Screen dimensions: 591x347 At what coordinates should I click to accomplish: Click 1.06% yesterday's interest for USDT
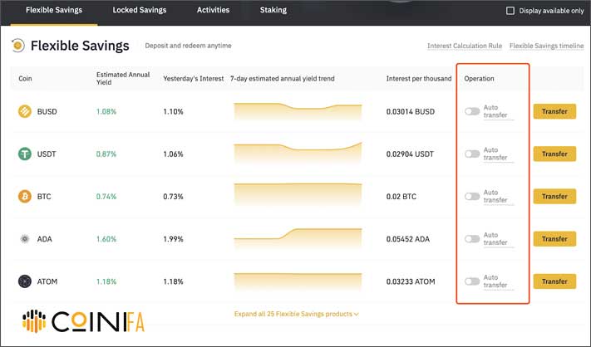(173, 154)
